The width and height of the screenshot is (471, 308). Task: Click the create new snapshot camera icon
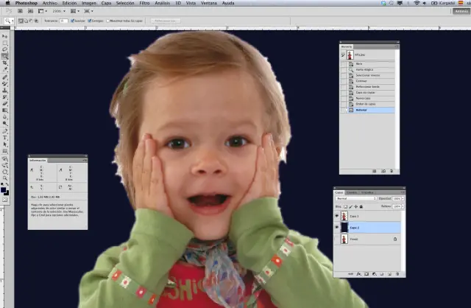click(x=384, y=170)
